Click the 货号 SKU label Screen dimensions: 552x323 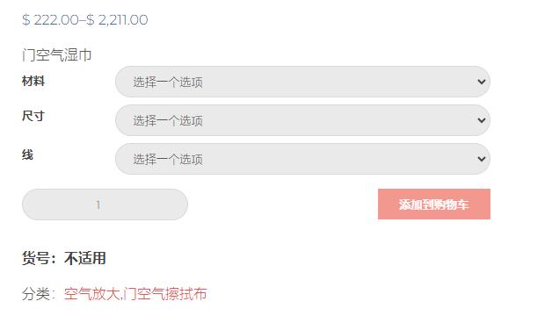click(36, 258)
